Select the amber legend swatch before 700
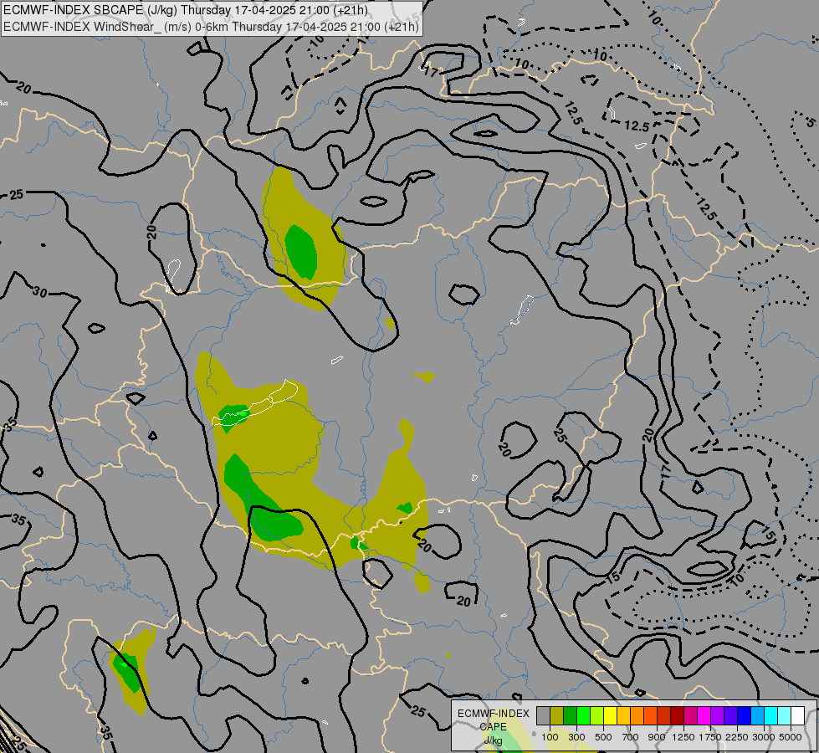This screenshot has width=819, height=753. [x=623, y=716]
